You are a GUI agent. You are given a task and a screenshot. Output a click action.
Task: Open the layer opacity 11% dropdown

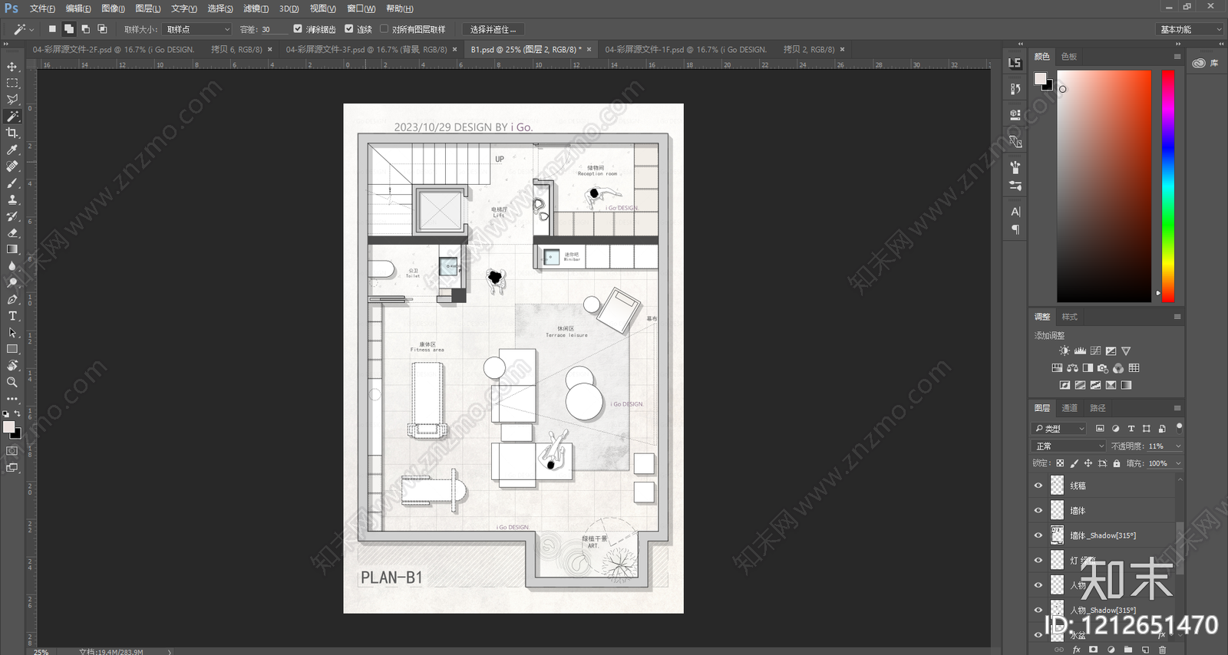[1178, 446]
